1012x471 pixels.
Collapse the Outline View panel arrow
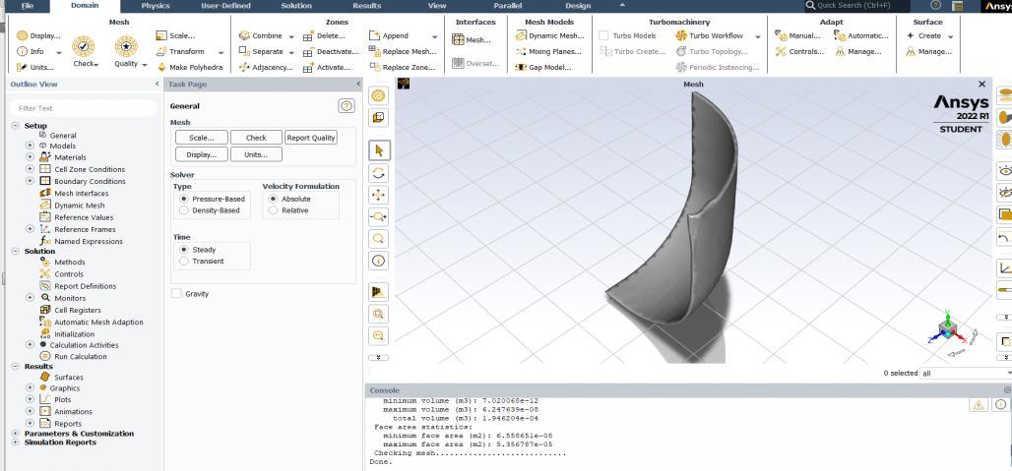[157, 85]
